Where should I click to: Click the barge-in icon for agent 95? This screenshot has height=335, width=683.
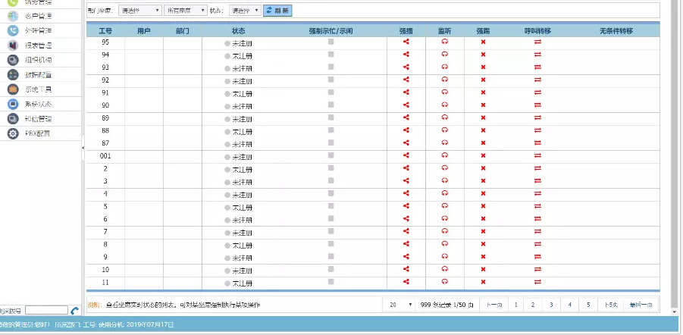pyautogui.click(x=406, y=42)
